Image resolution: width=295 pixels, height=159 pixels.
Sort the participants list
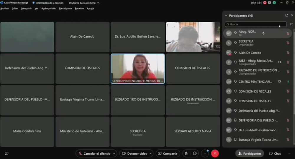point(291,24)
